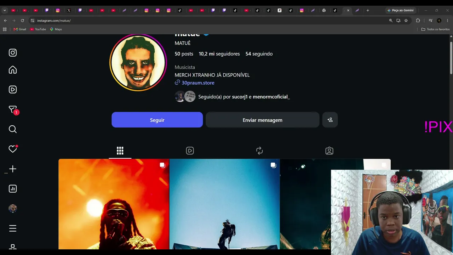This screenshot has height=255, width=453.
Task: Open the sucorj1 follower profile link
Action: click(240, 97)
